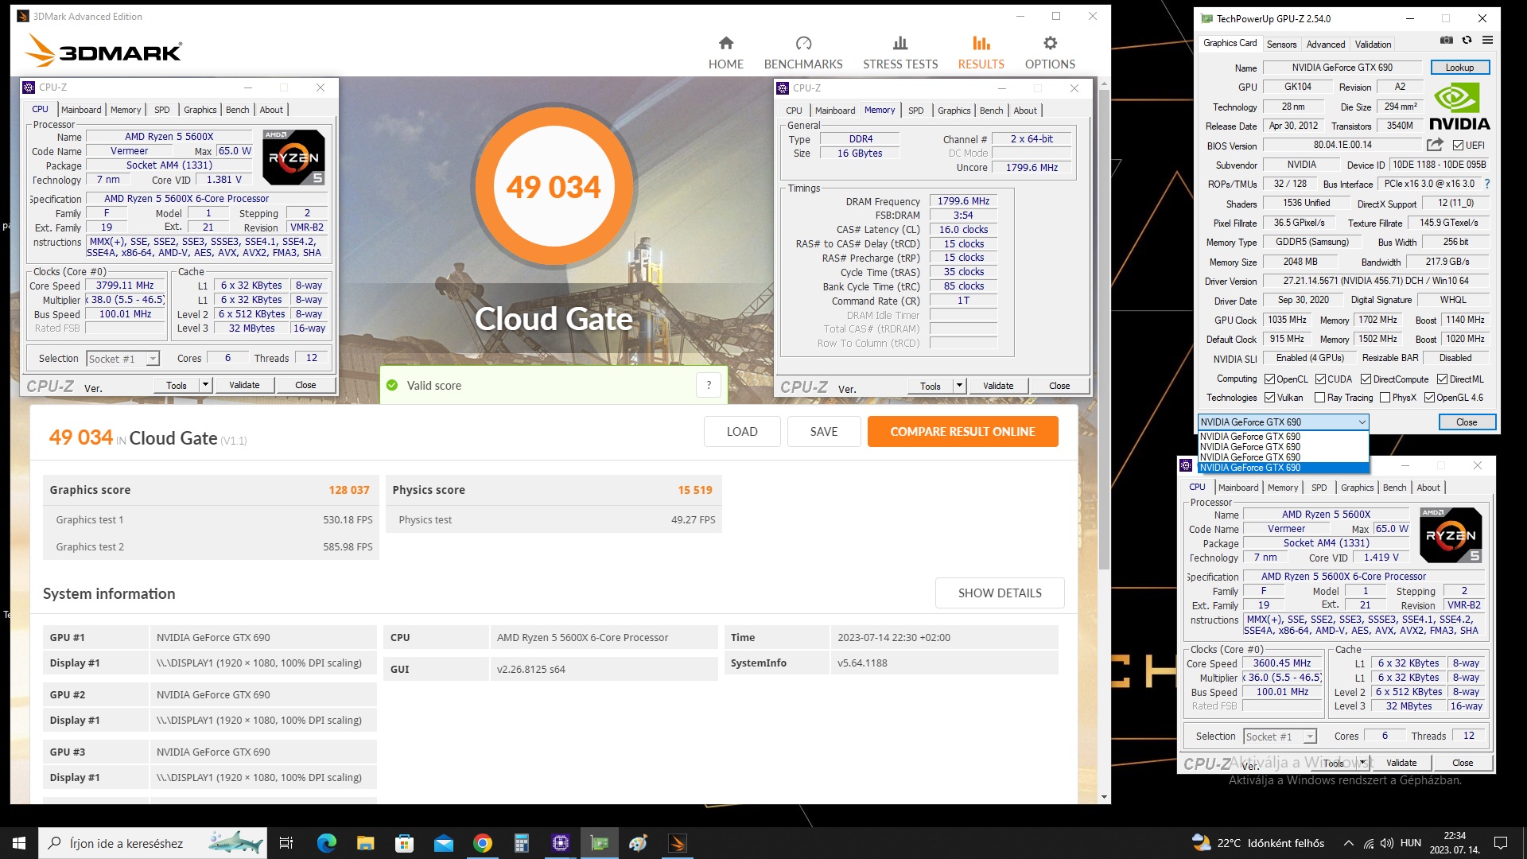1527x859 pixels.
Task: Open the SPD tab in the Memory CPU-Z window
Action: point(915,111)
